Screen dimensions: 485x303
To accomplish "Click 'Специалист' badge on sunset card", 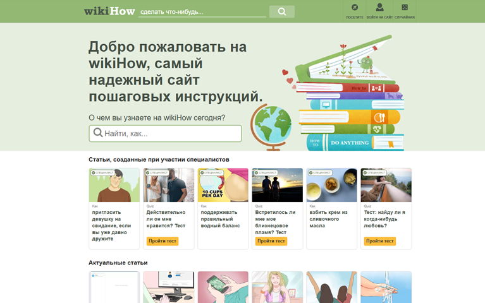I will pos(266,173).
